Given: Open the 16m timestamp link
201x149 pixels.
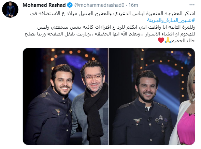Looking at the screenshot, I should tap(133, 5).
